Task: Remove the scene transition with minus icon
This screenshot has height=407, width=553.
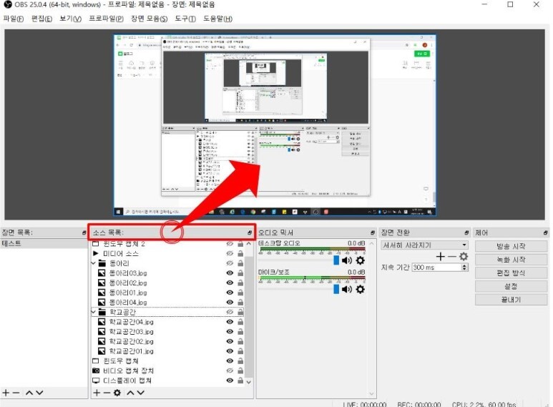Action: click(452, 256)
